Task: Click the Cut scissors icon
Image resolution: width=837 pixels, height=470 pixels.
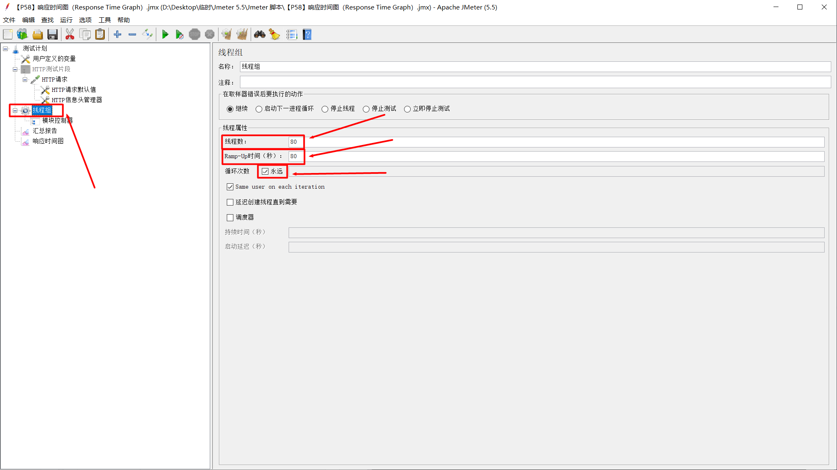Action: tap(70, 35)
